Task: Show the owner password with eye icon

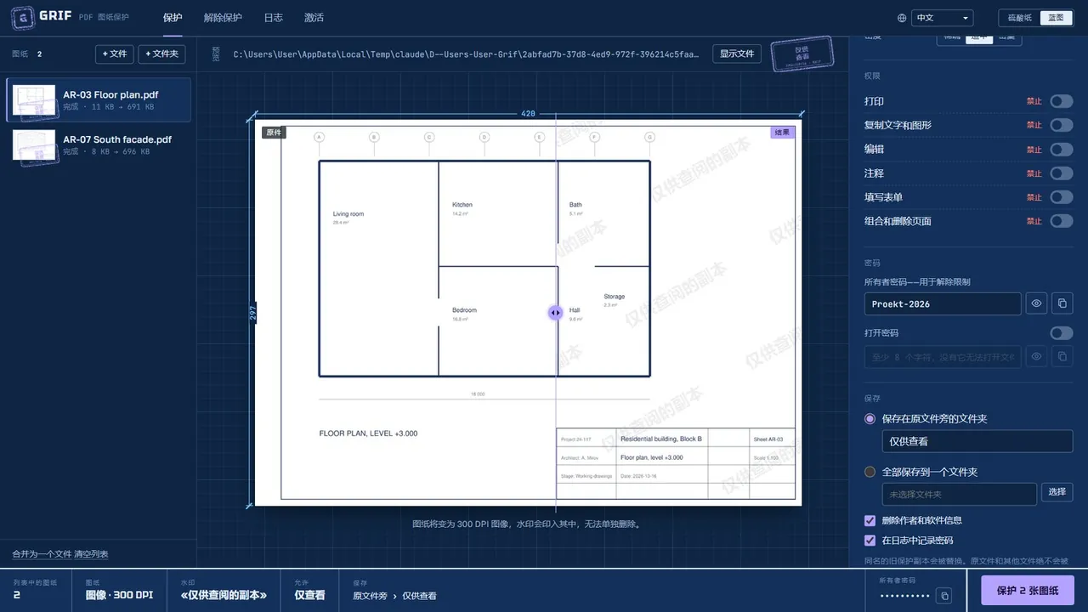Action: (x=1036, y=303)
